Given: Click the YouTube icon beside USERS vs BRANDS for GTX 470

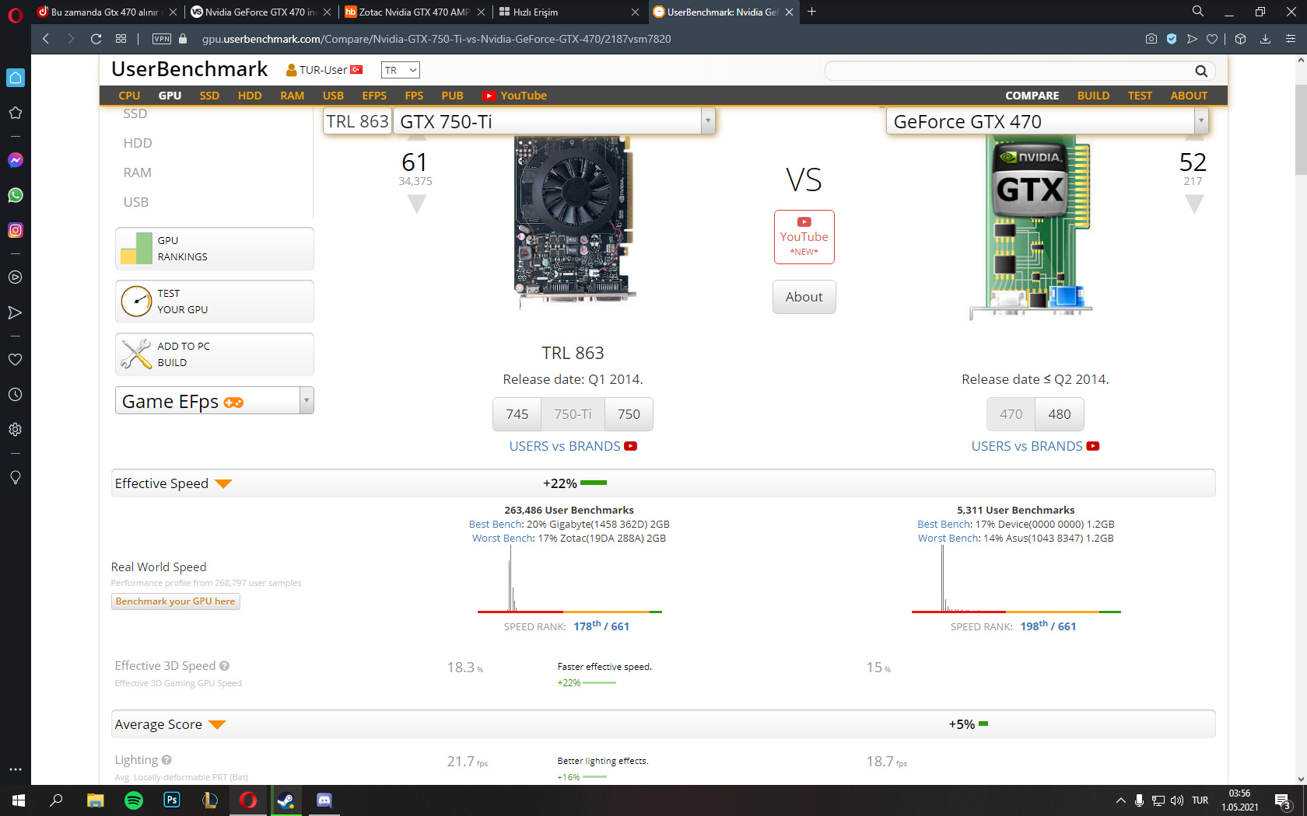Looking at the screenshot, I should tap(1093, 446).
